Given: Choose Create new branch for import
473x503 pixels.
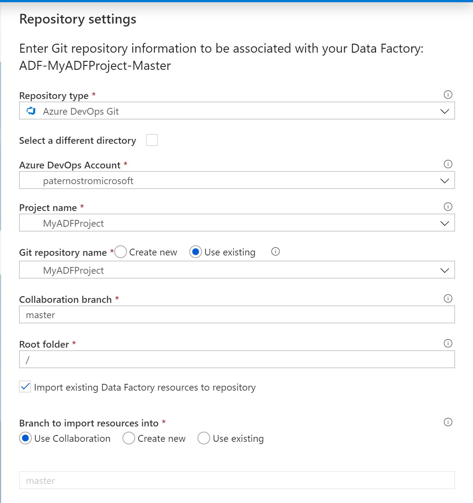Looking at the screenshot, I should 129,438.
